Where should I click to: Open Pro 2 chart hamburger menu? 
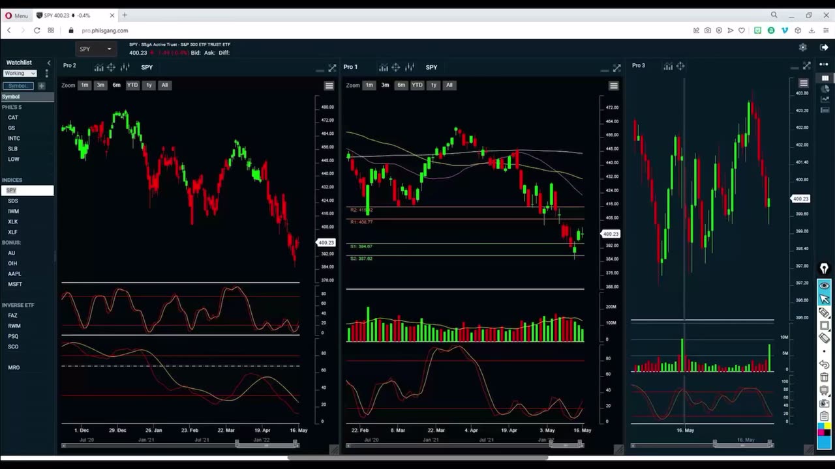[329, 85]
